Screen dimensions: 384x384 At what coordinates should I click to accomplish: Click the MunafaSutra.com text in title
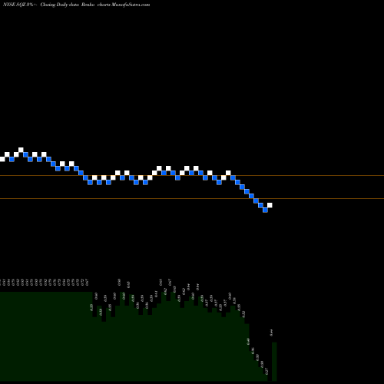(x=131, y=5)
